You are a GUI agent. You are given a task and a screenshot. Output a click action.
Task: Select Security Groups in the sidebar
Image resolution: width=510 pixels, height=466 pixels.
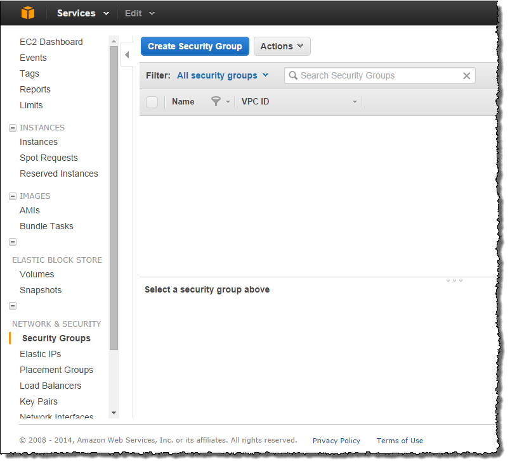[x=56, y=338]
